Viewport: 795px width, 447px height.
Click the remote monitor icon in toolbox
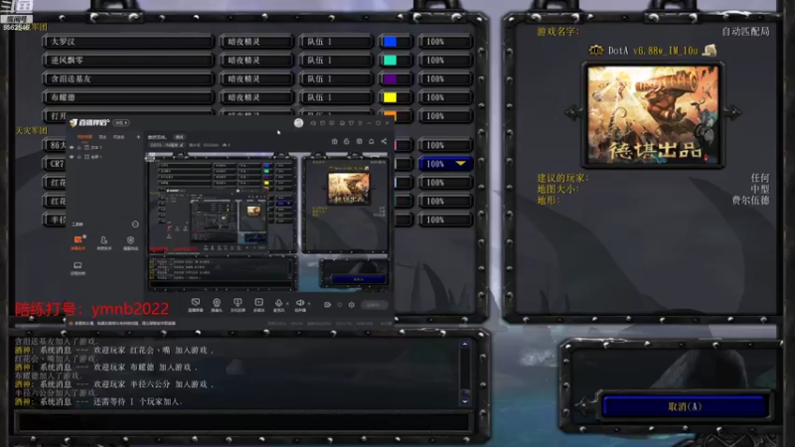click(x=78, y=265)
